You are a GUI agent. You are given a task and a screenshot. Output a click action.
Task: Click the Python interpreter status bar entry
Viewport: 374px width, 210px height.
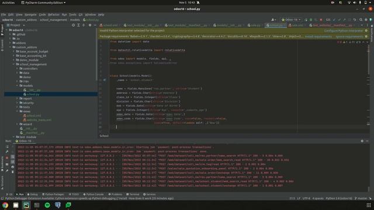(339, 198)
